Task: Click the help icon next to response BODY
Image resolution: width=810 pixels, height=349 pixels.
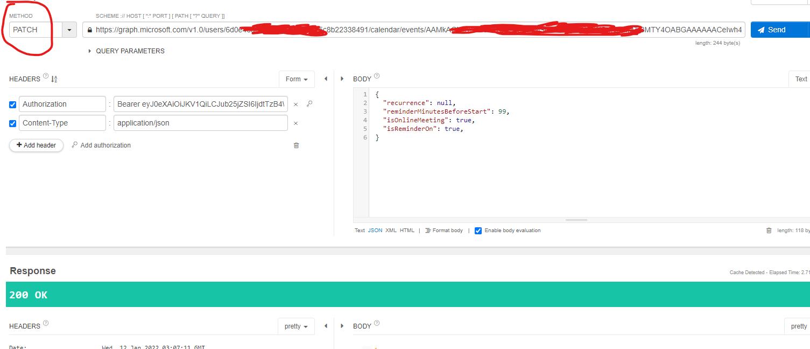Action: click(377, 323)
